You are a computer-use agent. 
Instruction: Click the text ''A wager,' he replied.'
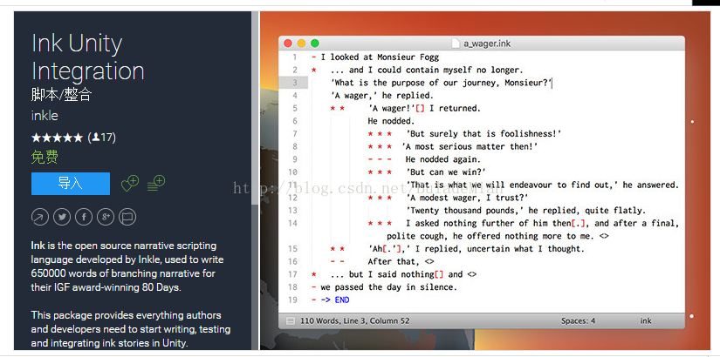[382, 96]
